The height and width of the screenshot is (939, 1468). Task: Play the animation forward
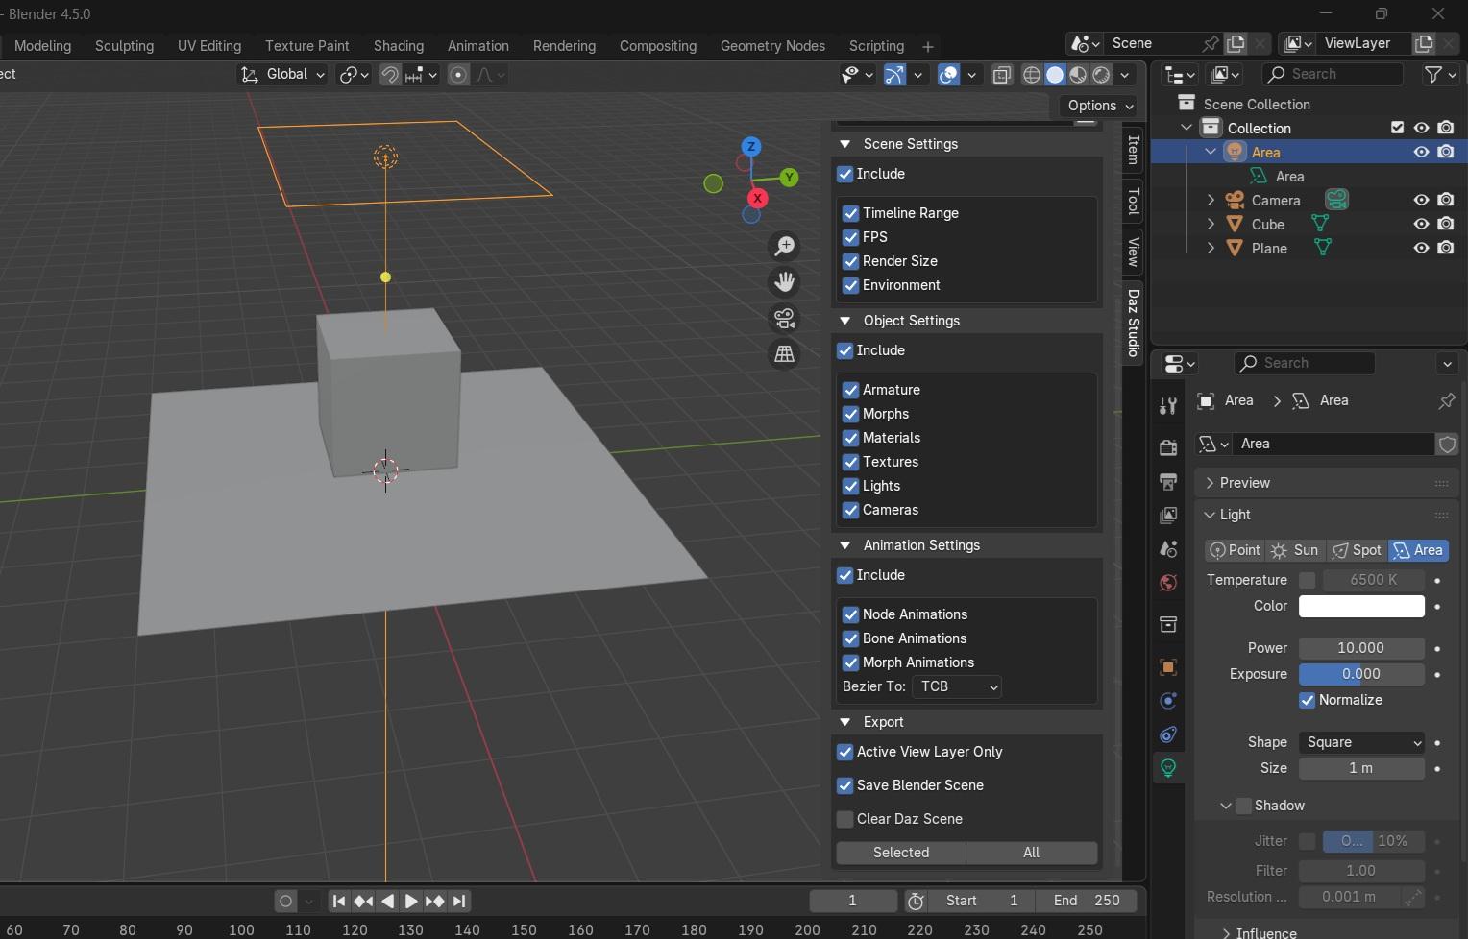[x=411, y=901]
